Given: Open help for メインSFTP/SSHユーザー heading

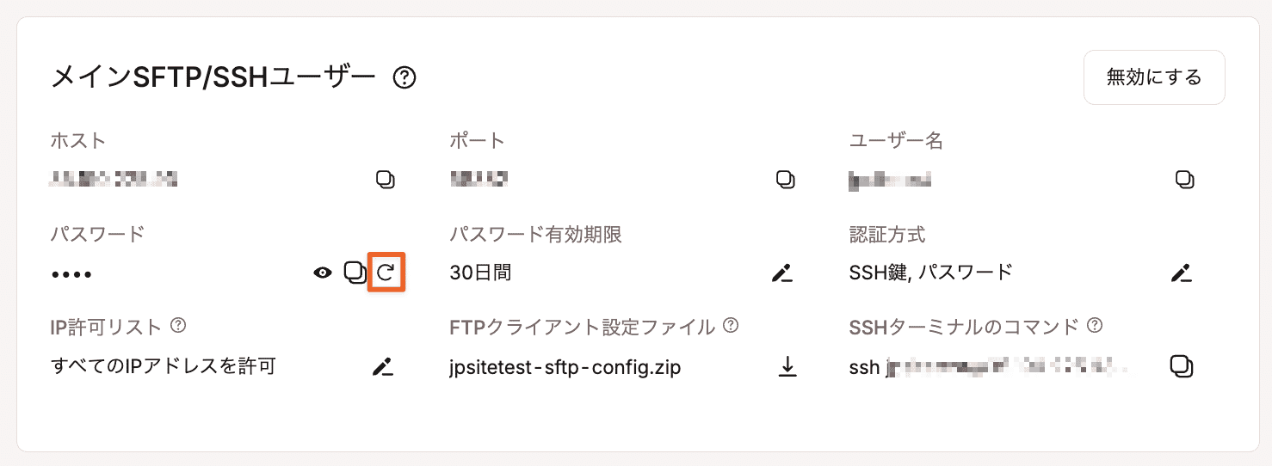Looking at the screenshot, I should click(404, 78).
